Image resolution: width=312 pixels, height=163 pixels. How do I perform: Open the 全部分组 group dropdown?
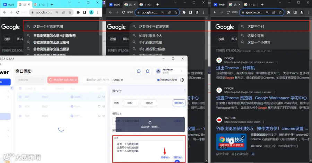[x=30, y=80]
